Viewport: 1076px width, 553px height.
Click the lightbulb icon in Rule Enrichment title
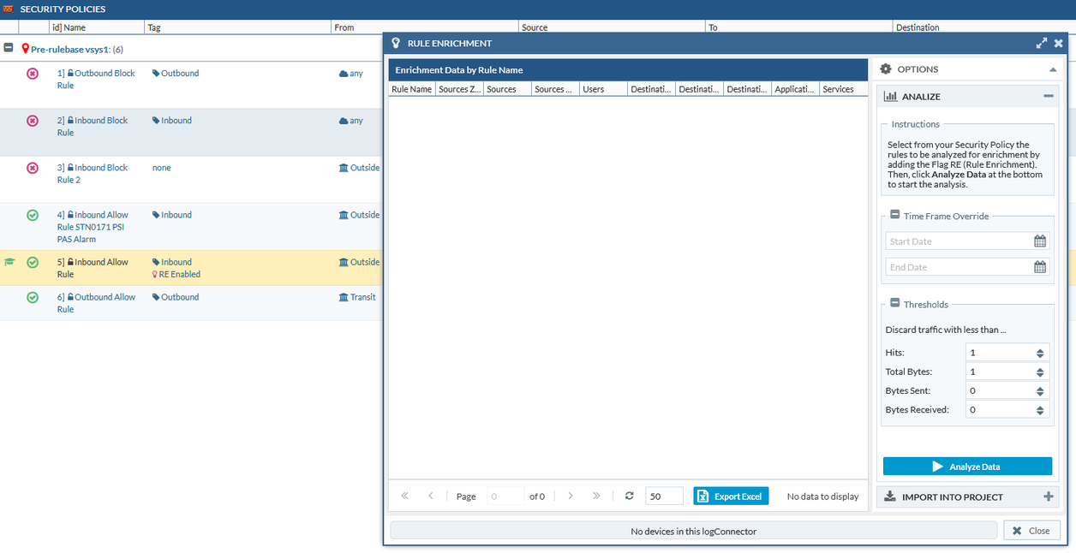[396, 43]
